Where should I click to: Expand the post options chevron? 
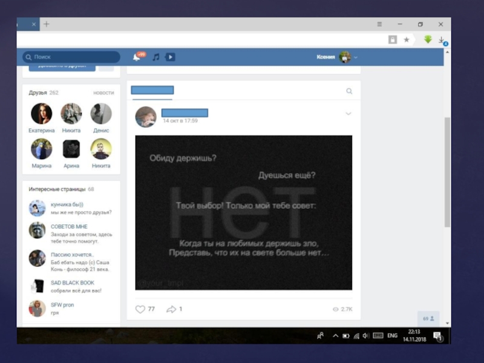pos(348,114)
